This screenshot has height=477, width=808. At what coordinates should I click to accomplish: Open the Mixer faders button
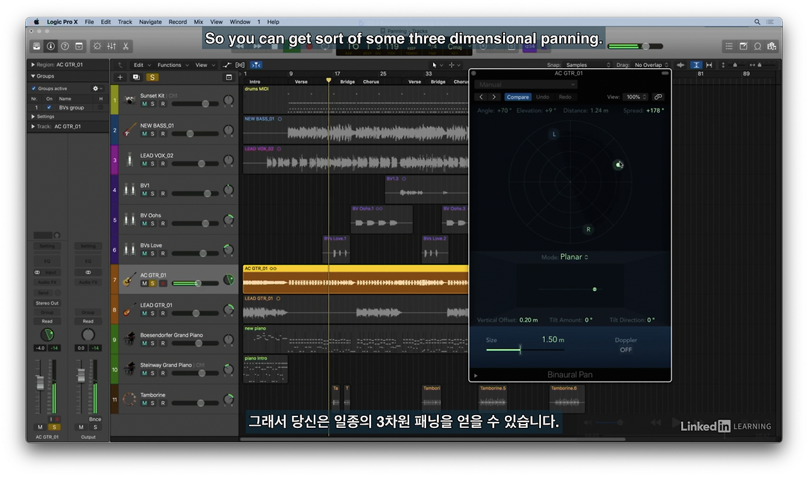[x=111, y=46]
